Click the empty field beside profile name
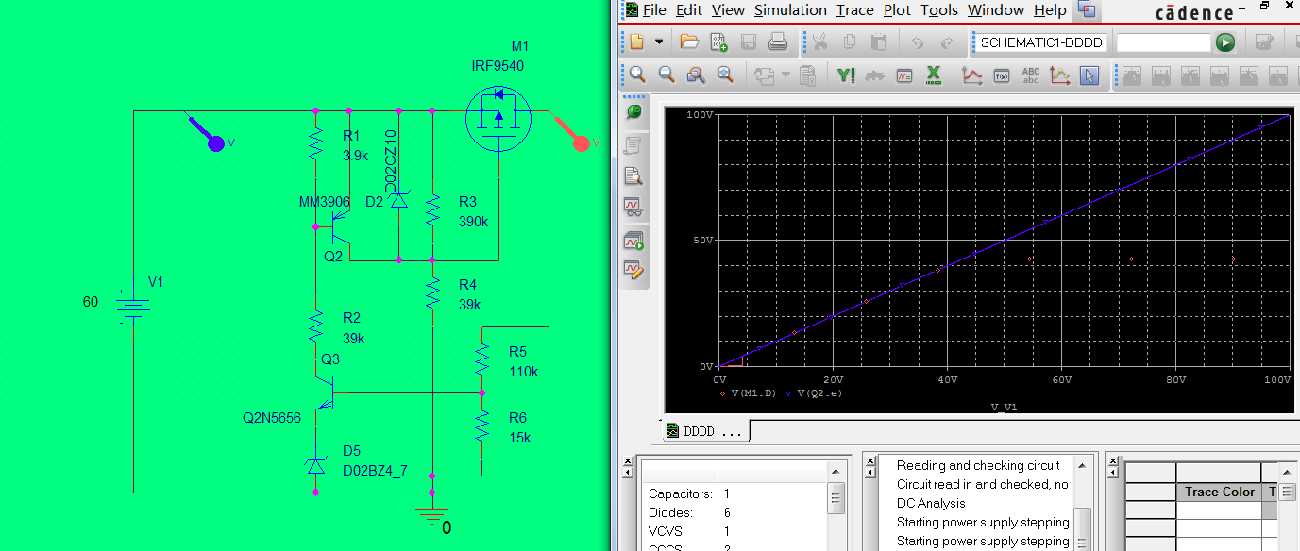 pos(1162,42)
